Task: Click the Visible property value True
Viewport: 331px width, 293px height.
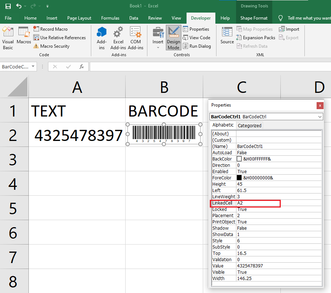Action: (x=279, y=272)
